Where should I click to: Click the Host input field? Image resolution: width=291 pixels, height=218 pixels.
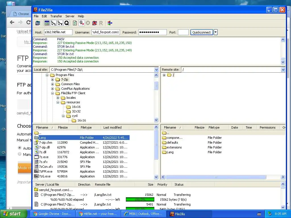click(x=58, y=32)
